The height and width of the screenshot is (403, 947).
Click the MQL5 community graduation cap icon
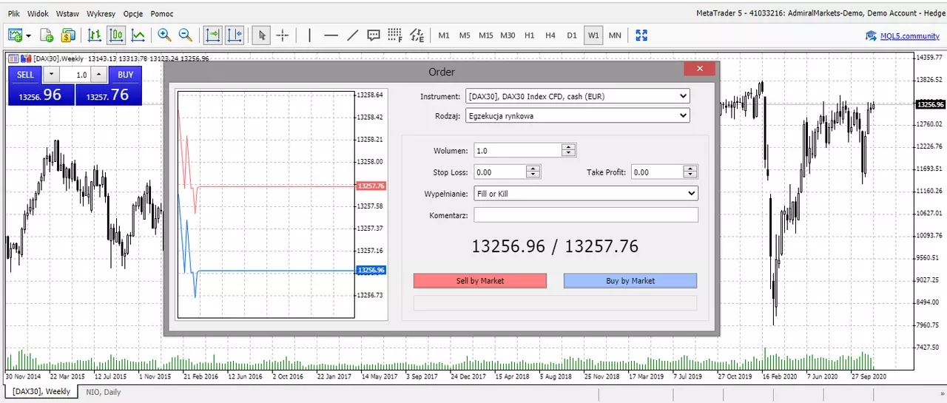point(871,35)
